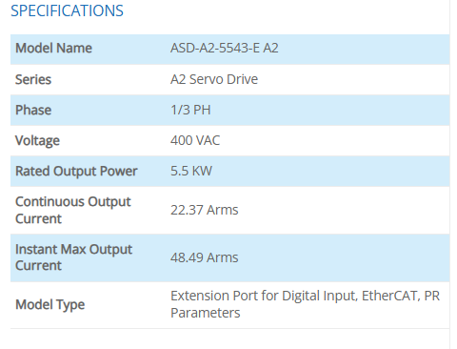Click the 22.37 Arms value
This screenshot has width=457, height=349.
pyautogui.click(x=205, y=210)
